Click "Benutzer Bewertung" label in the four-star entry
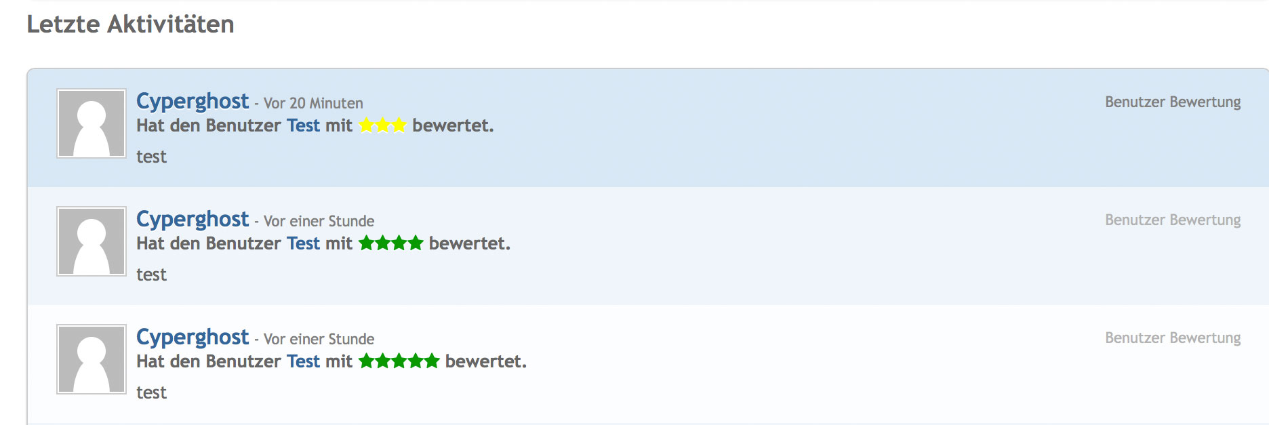 tap(1173, 220)
